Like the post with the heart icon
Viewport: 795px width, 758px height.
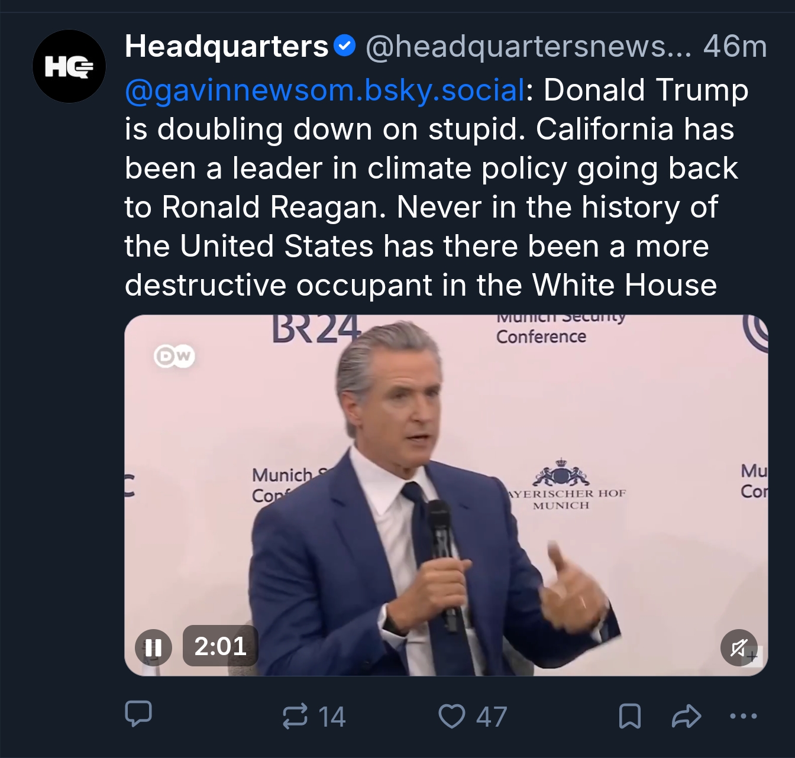451,716
